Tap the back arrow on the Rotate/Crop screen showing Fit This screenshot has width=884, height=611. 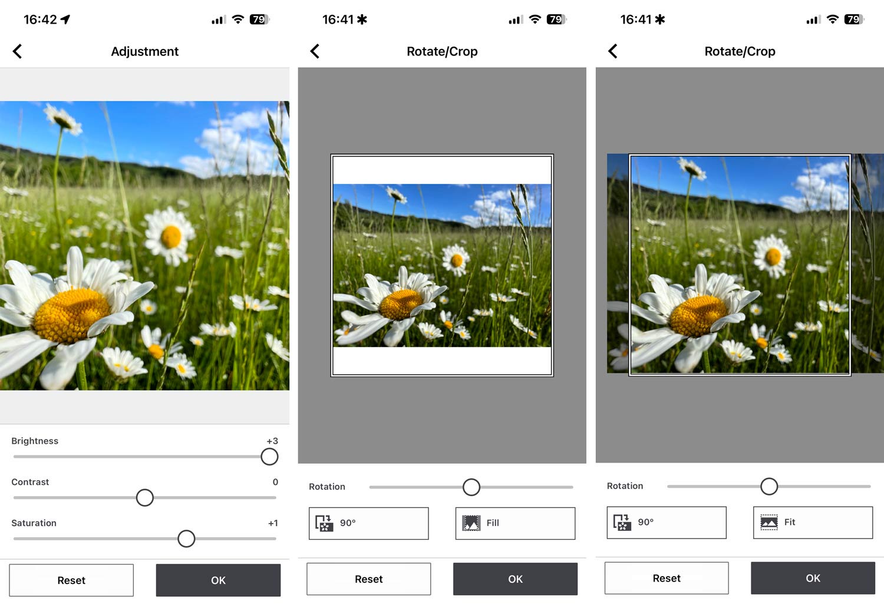[613, 51]
